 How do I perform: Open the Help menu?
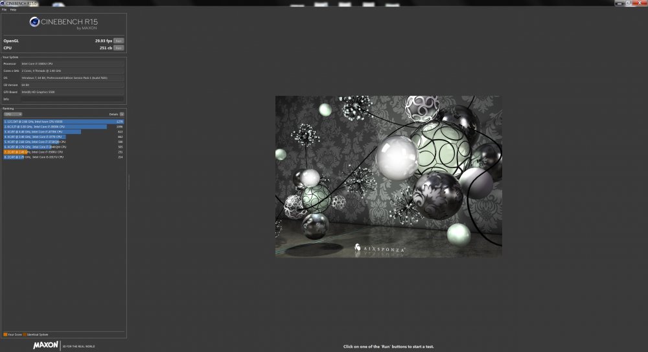13,10
